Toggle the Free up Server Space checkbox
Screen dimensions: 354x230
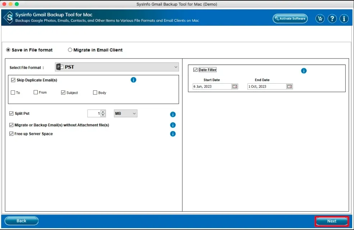[x=12, y=134]
